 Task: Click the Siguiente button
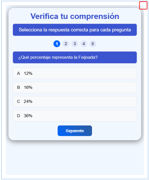point(75,131)
